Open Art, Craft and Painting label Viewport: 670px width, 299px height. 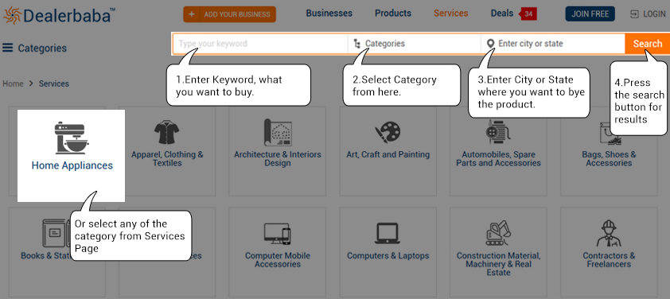click(x=388, y=154)
